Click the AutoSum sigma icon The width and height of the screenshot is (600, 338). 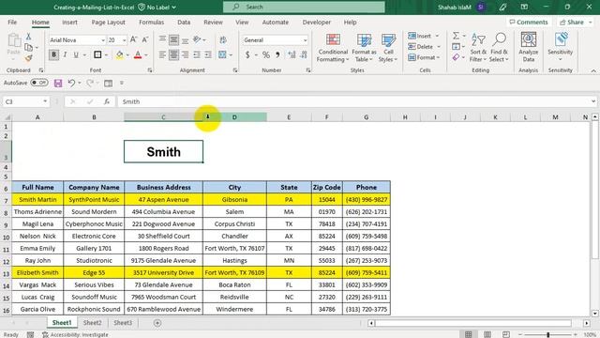pos(456,36)
